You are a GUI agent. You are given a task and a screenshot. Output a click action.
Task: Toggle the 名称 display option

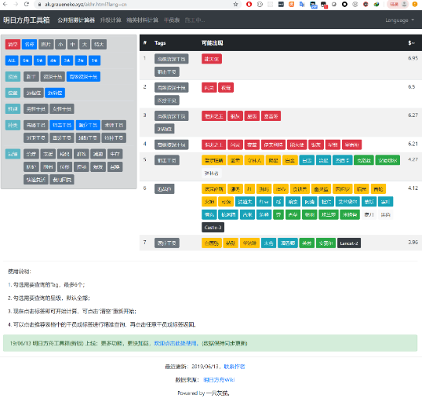click(29, 44)
